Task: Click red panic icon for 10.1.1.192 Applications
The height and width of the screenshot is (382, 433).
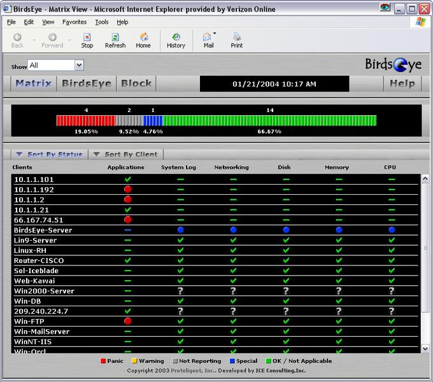Action: point(127,189)
